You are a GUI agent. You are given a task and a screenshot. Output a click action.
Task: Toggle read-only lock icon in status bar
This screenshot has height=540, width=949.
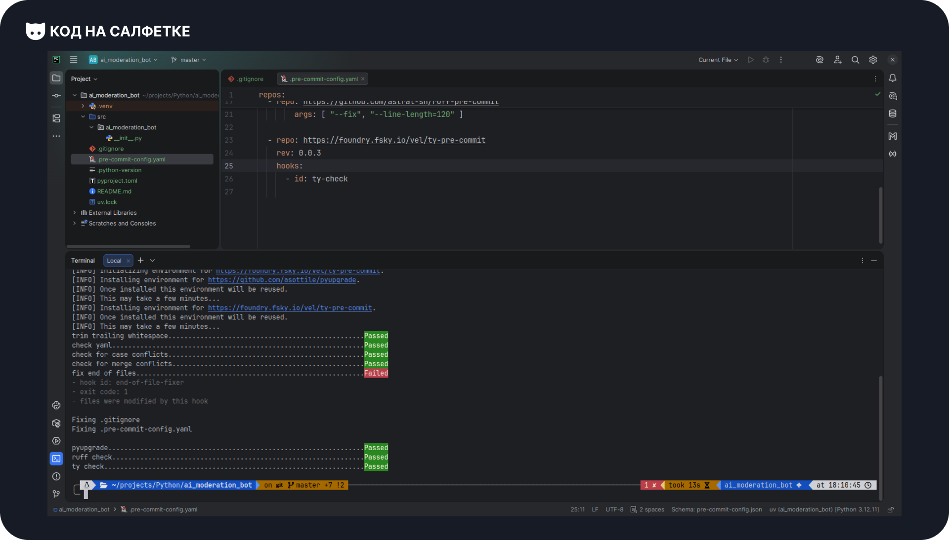pyautogui.click(x=891, y=510)
